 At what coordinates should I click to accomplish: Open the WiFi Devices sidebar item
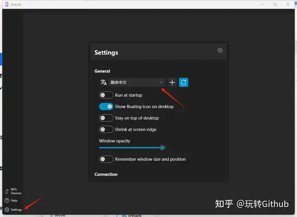(x=16, y=191)
